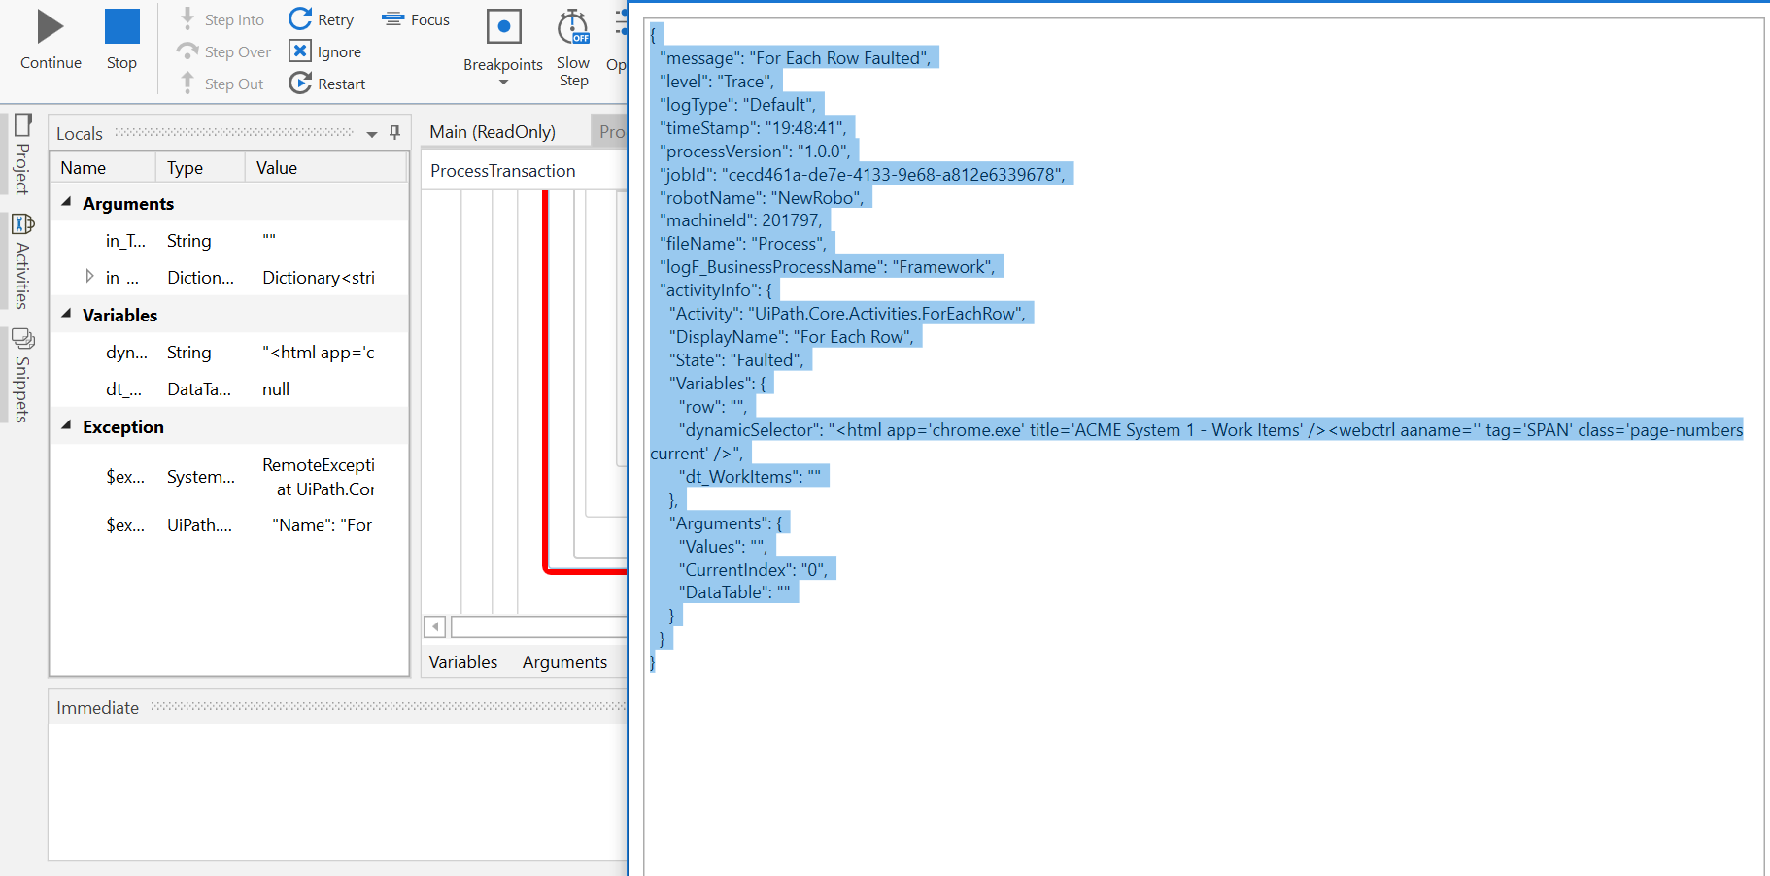1770x876 pixels.
Task: Click the Ignore exception icon
Action: click(x=301, y=51)
